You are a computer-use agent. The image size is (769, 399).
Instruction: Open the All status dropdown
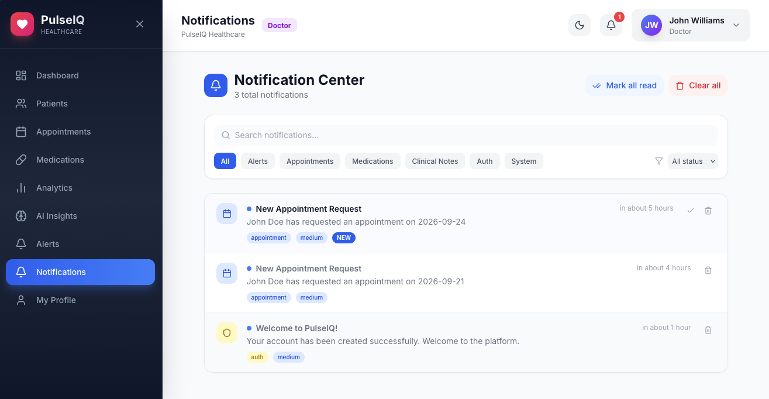coord(692,161)
